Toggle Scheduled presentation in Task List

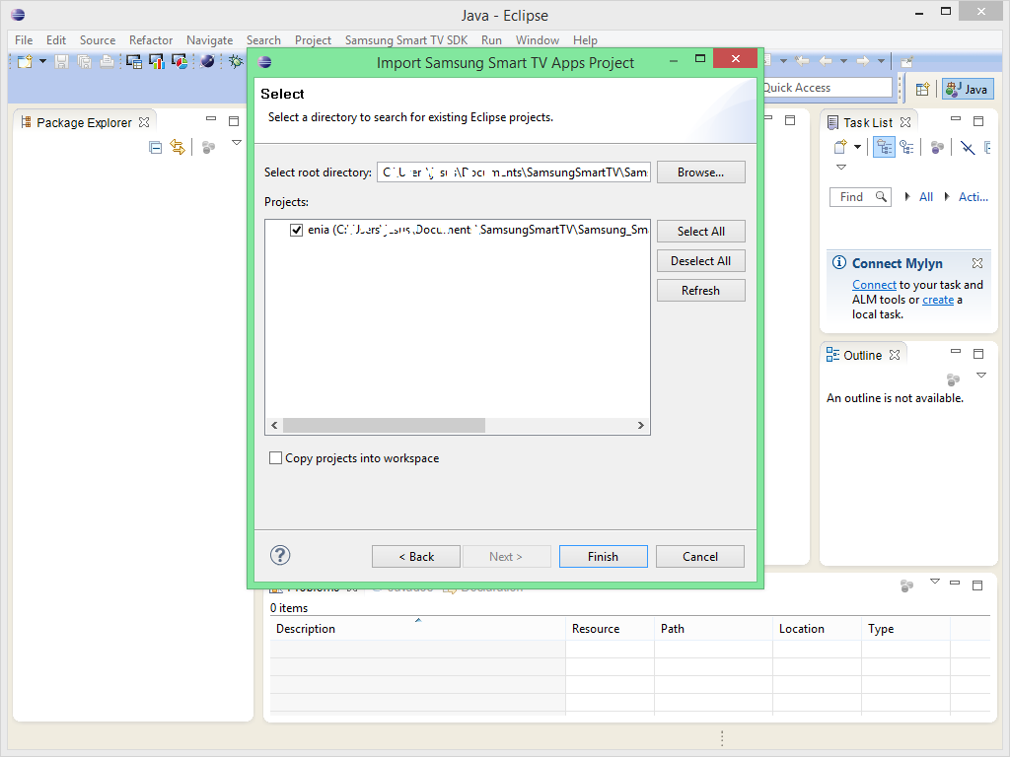point(907,148)
